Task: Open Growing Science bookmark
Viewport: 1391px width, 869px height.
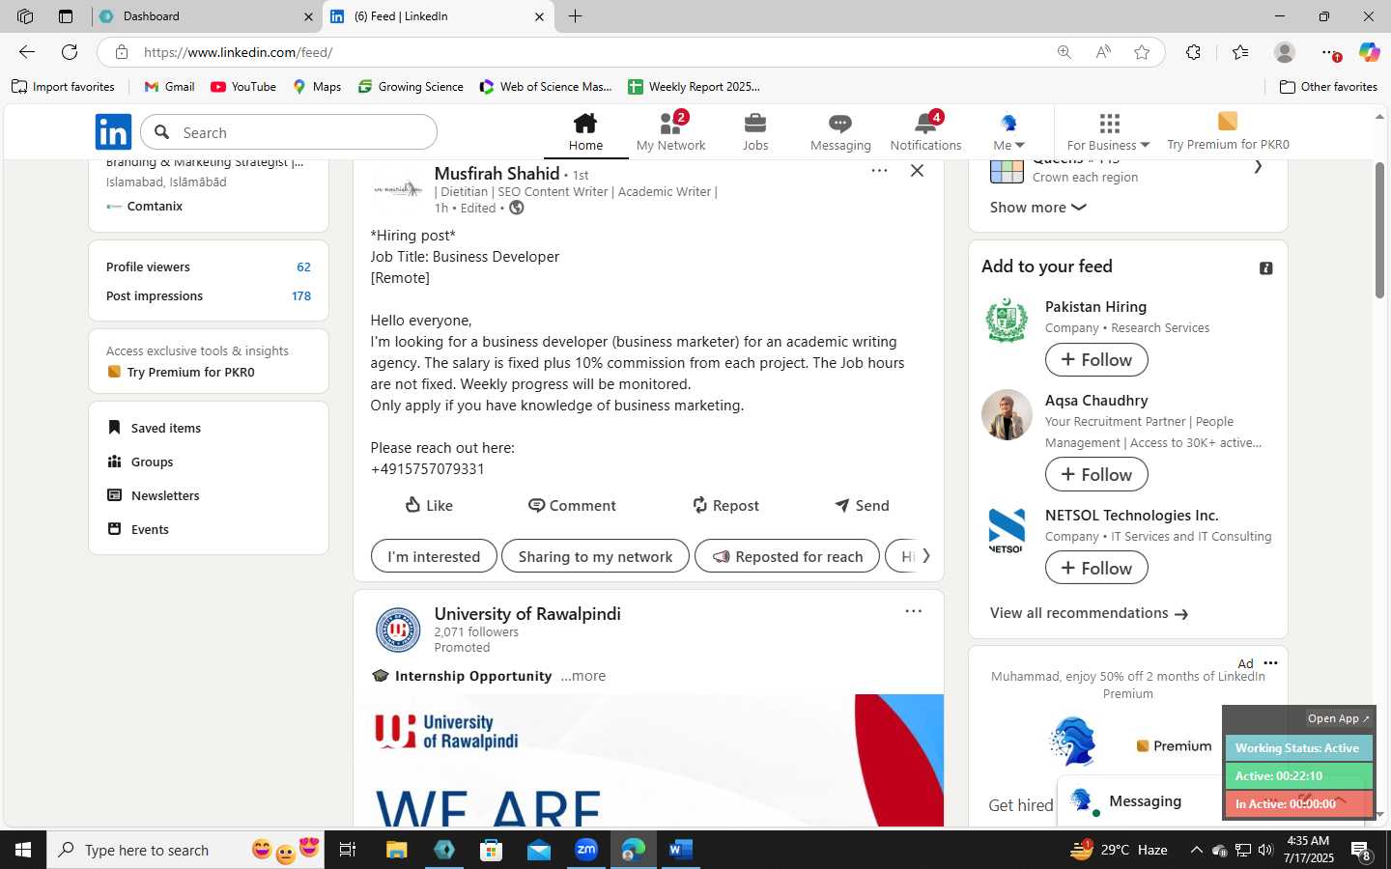Action: (411, 87)
